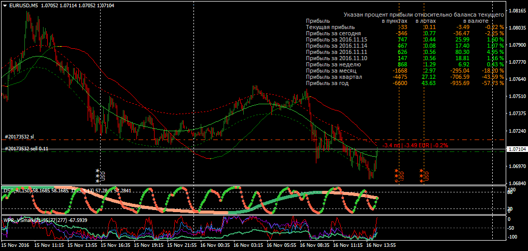Click the -706.59 quarterly currency value

pos(460,77)
